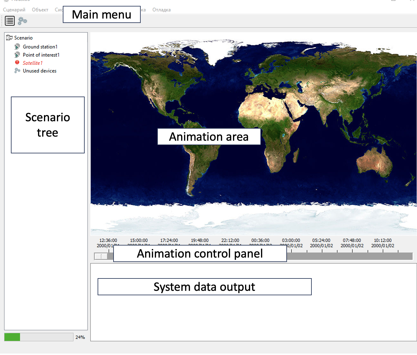Click the 10:12:00 timeline tick label
This screenshot has width=417, height=355.
click(382, 240)
